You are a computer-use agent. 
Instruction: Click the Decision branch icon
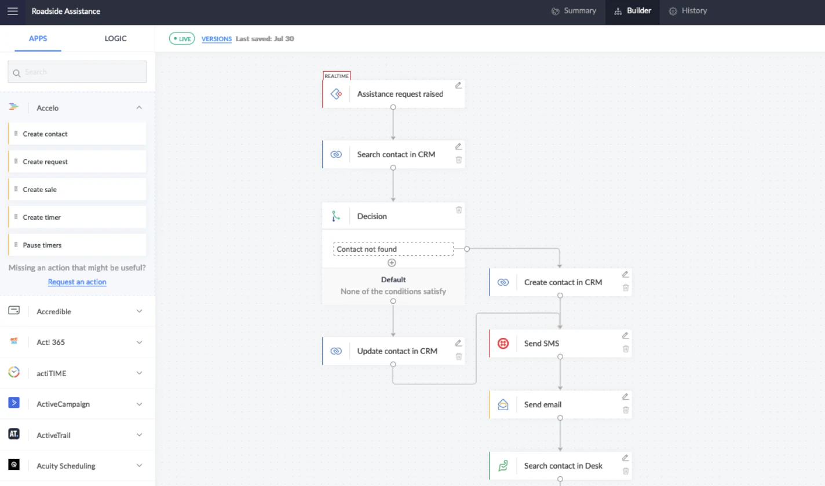pyautogui.click(x=336, y=216)
